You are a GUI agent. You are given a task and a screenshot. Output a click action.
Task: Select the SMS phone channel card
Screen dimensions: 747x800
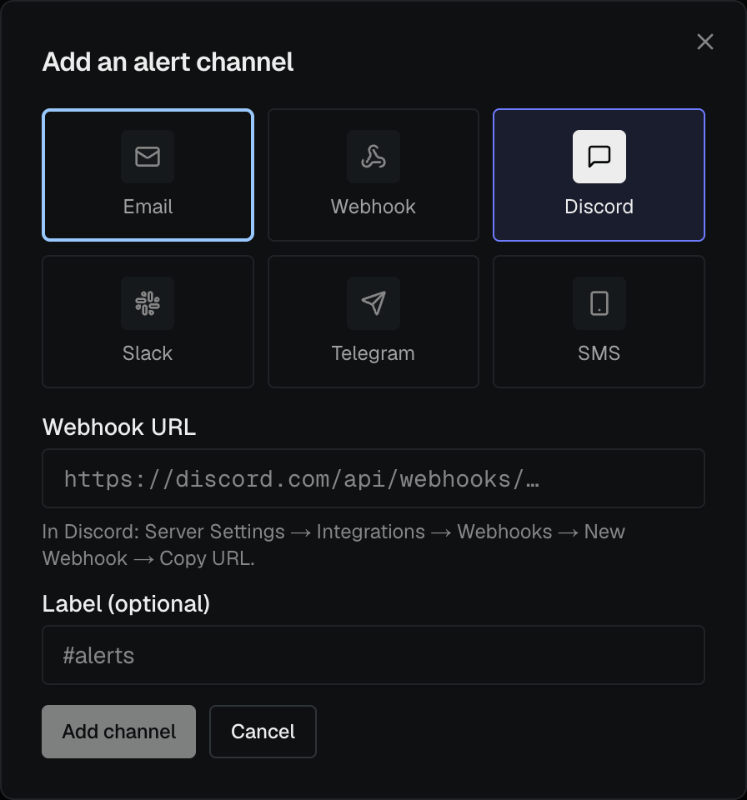599,322
